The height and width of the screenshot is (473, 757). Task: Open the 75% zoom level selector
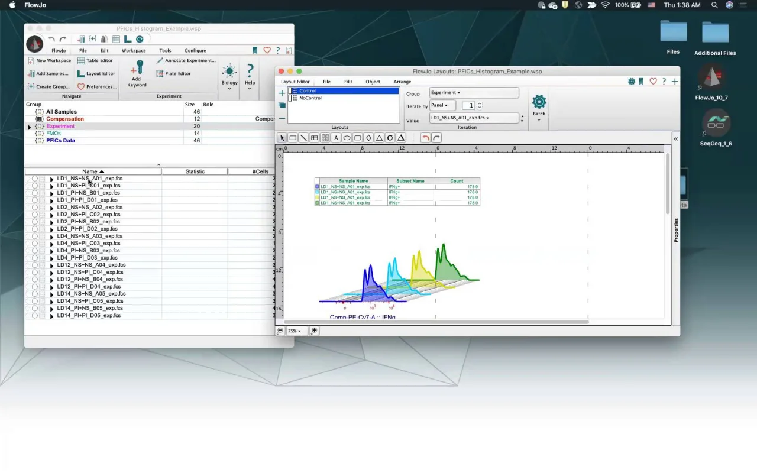point(294,331)
